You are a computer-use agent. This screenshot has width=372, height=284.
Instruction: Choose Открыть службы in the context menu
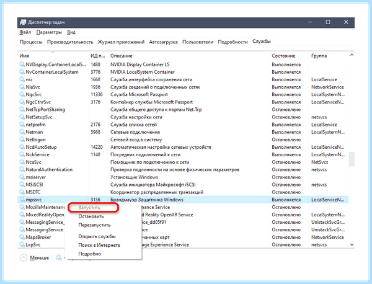pos(97,236)
